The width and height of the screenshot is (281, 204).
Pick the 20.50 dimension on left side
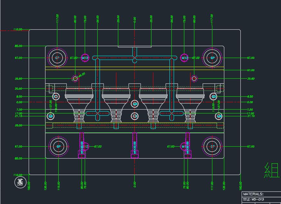18,89
